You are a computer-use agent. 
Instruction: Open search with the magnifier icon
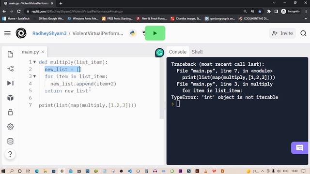pos(303,33)
